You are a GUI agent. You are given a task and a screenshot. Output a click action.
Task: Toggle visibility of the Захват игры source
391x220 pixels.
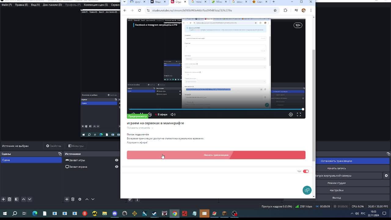(116, 160)
